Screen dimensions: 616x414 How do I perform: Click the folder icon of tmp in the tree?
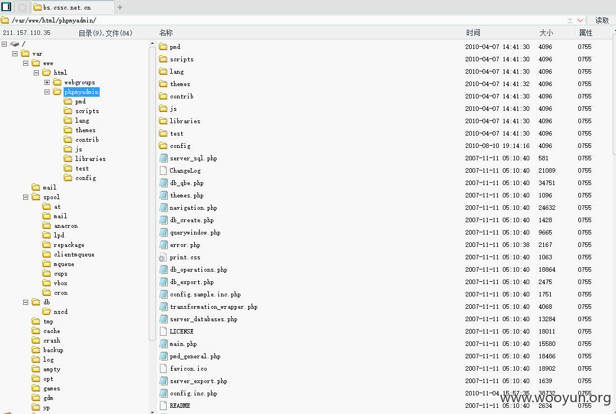pyautogui.click(x=36, y=321)
